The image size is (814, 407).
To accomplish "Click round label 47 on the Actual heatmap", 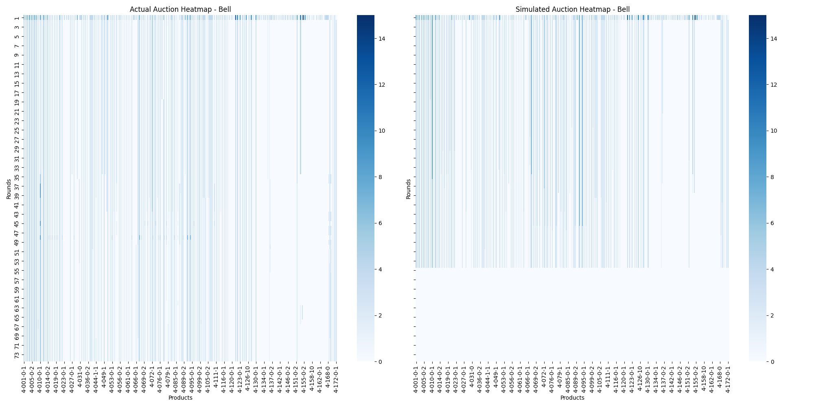I will [17, 233].
